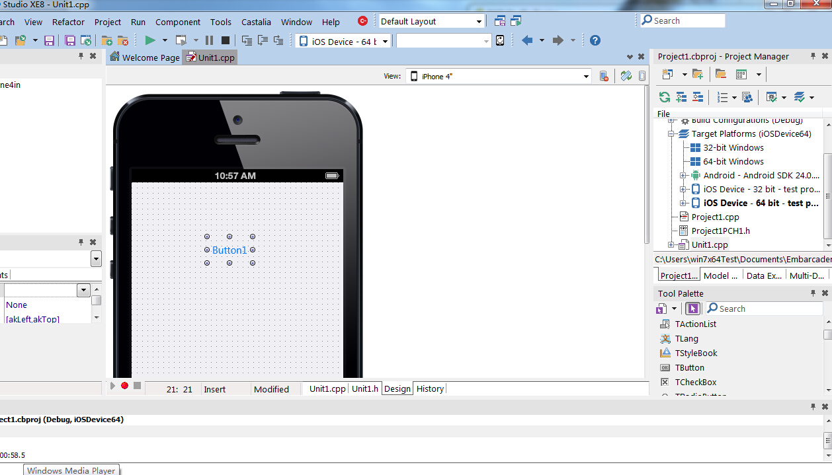Open the Castalia menu

point(256,22)
